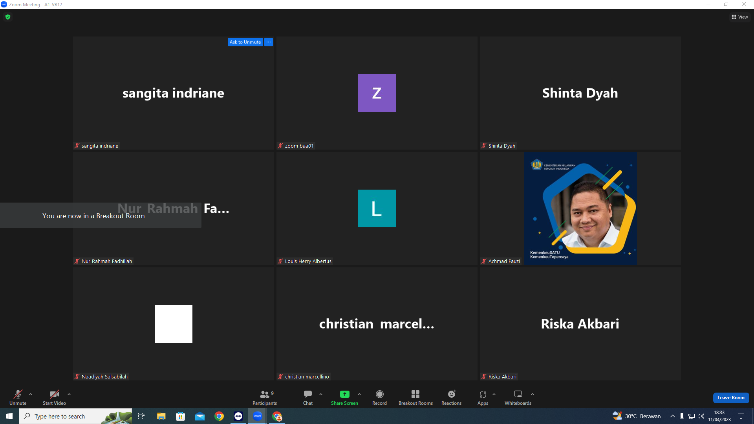This screenshot has height=424, width=754.
Task: Click the Achmad Fauzi name label
Action: (x=504, y=261)
